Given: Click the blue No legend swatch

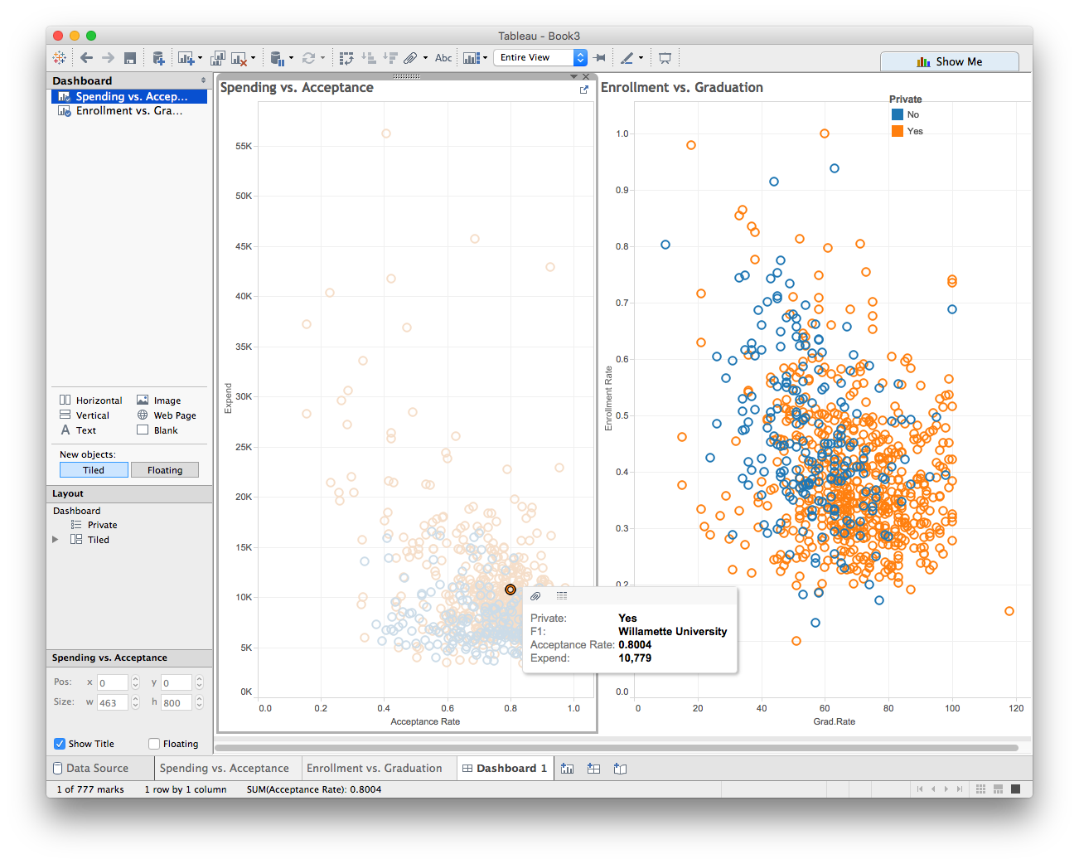Looking at the screenshot, I should tap(898, 114).
